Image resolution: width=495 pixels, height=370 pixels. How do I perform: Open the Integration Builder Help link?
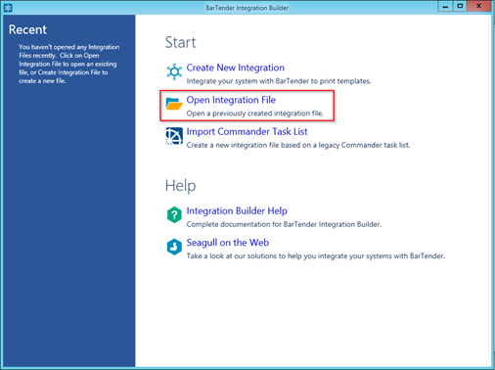[237, 210]
